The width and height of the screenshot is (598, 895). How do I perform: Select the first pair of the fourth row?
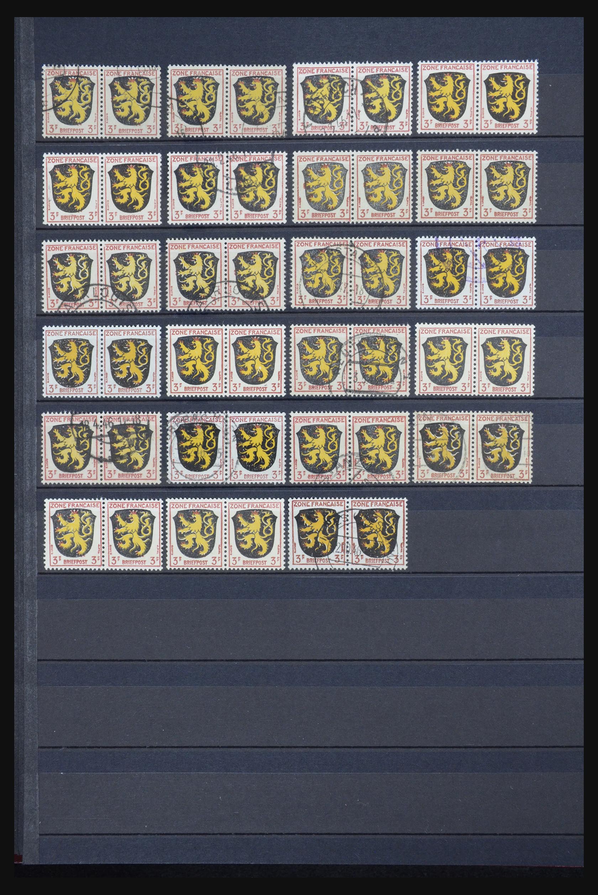101,361
